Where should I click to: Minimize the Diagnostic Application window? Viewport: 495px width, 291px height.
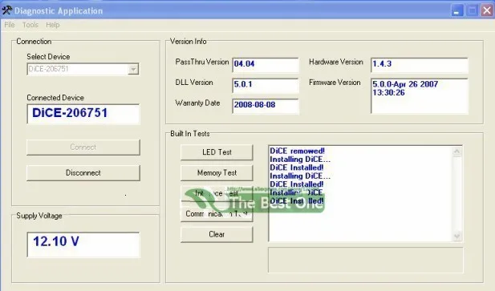click(456, 10)
